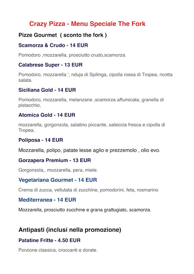The height and width of the screenshot is (274, 194).
Task: Select the Mediterranea pizza heading
Action: coord(47,200)
